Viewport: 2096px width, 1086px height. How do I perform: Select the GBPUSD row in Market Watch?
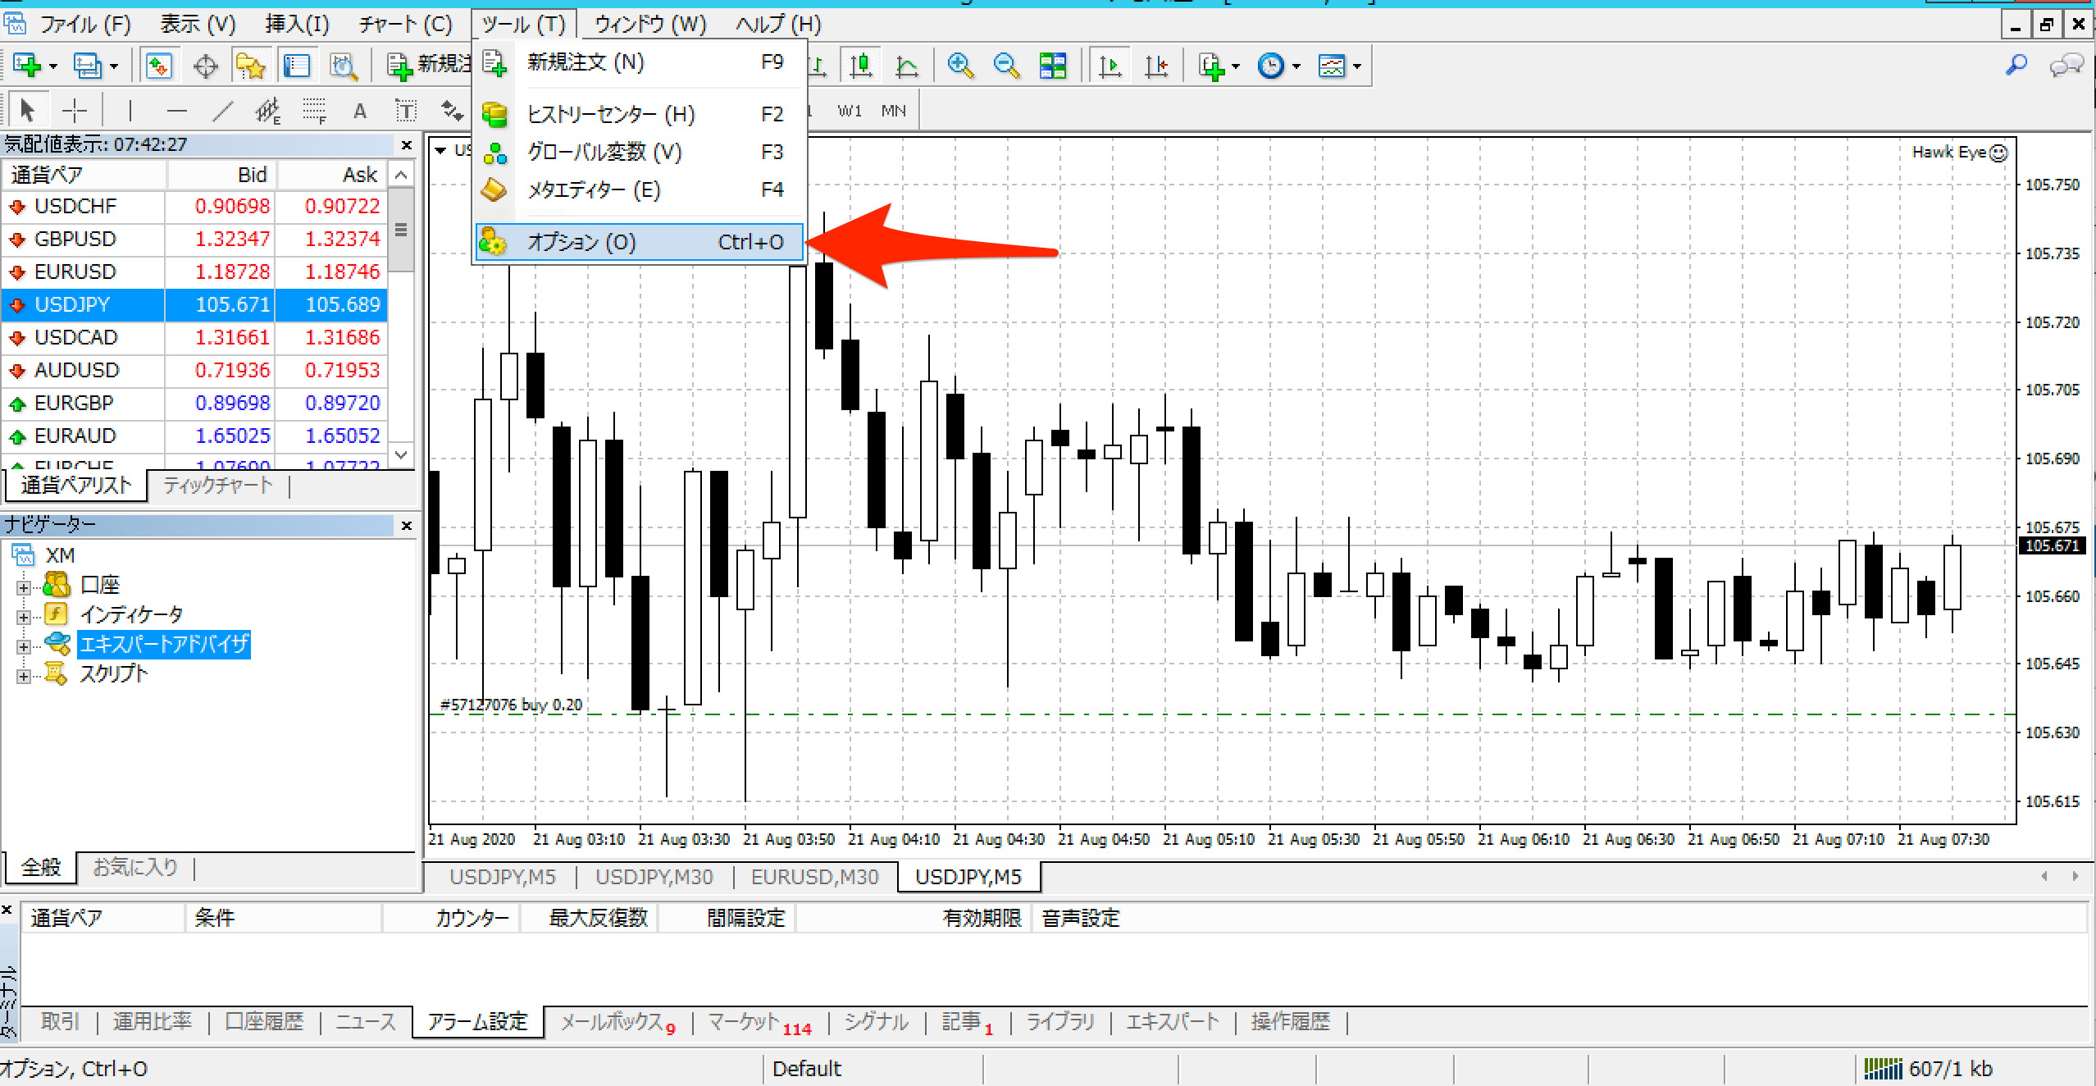point(195,239)
